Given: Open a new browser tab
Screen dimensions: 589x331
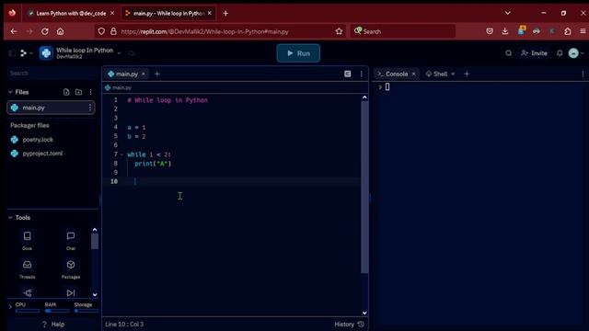Looking at the screenshot, I should (x=225, y=13).
